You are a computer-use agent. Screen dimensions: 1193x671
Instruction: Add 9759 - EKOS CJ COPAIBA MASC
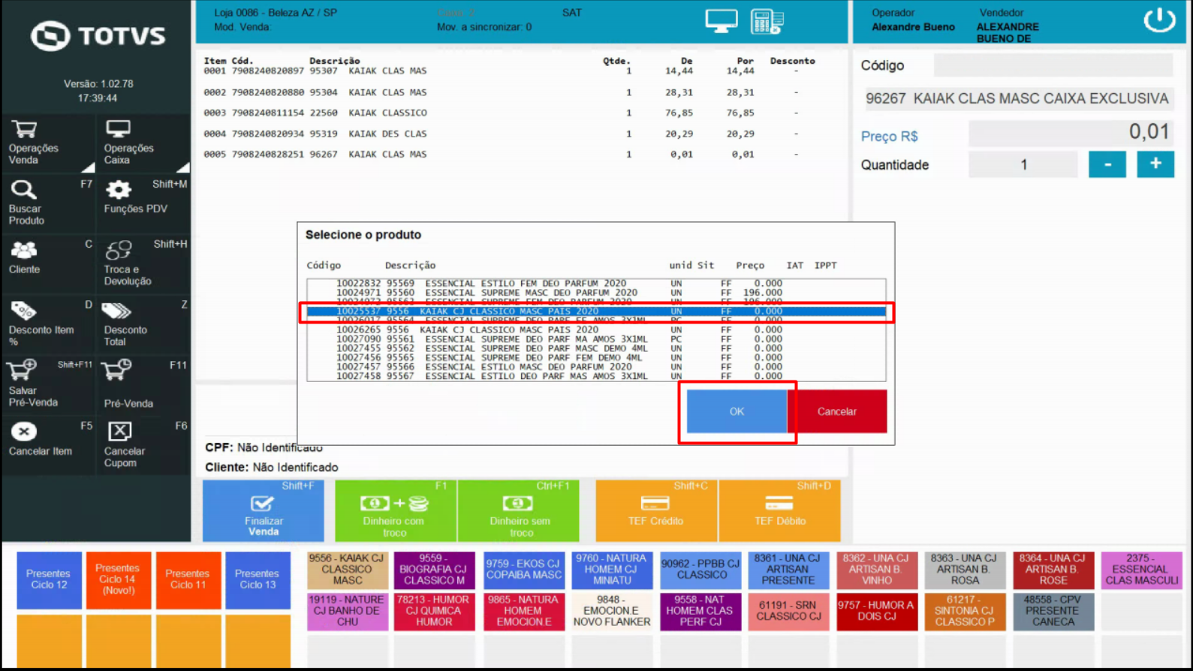(x=523, y=570)
